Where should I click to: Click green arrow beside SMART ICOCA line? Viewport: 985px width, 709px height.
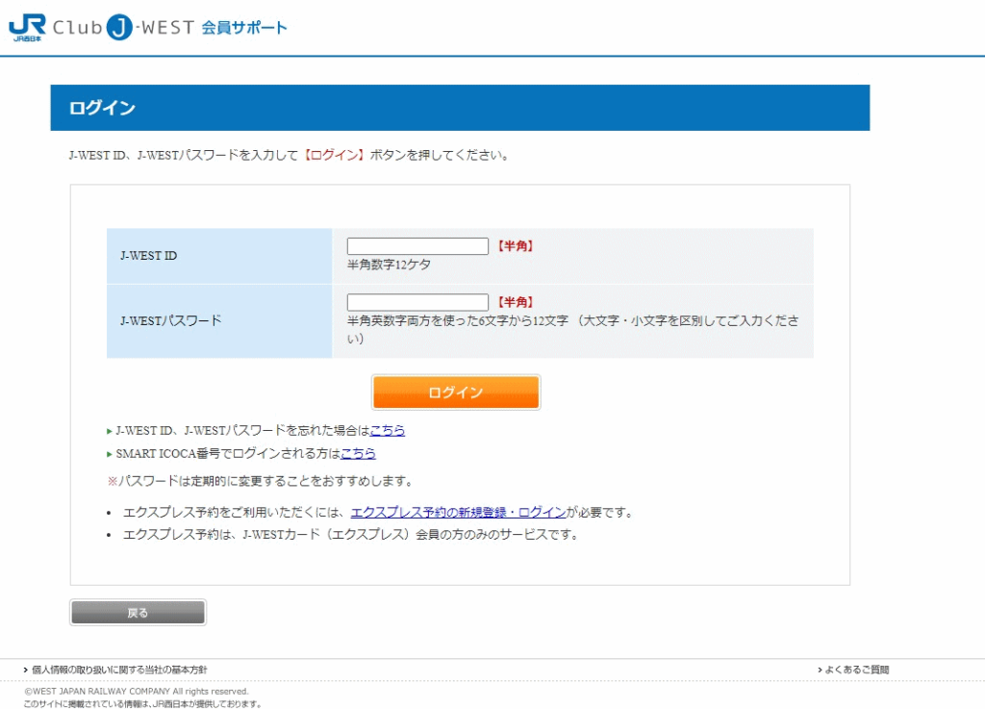point(110,454)
